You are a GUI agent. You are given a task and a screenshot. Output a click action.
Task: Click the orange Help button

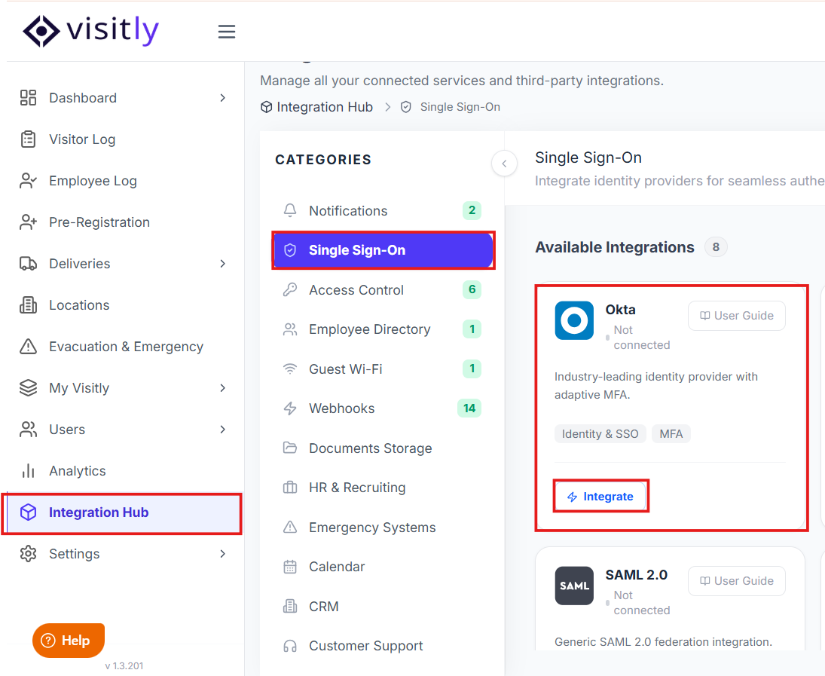69,641
